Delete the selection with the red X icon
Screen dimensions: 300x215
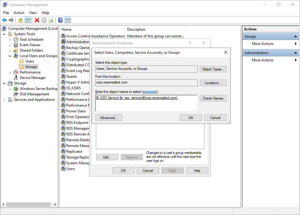click(37, 20)
